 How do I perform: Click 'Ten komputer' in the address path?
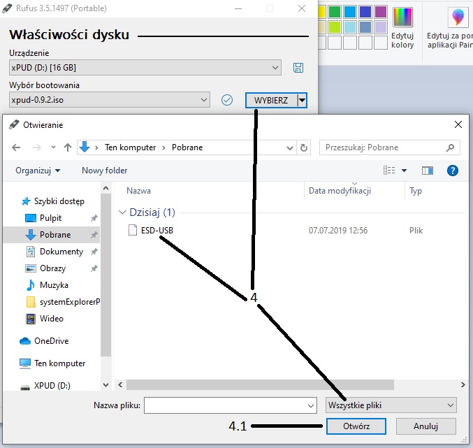point(131,147)
